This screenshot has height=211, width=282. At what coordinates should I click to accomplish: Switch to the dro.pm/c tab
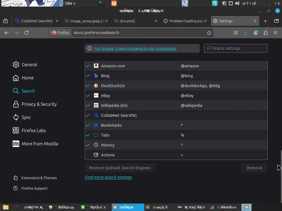(136, 21)
